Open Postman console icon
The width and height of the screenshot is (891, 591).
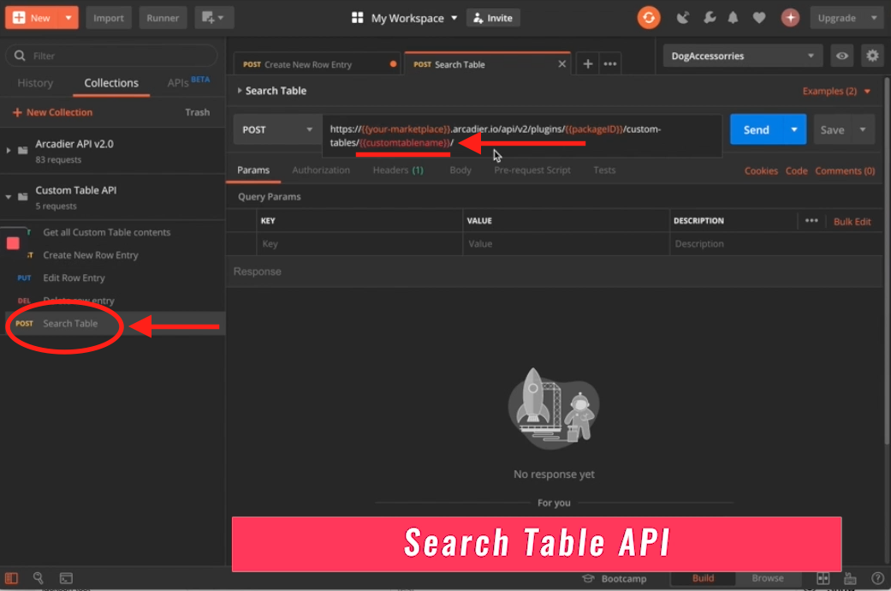(x=66, y=578)
